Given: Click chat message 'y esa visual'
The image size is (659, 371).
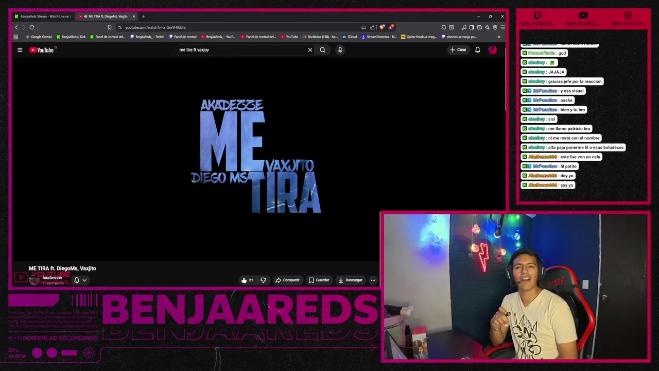Looking at the screenshot, I should tap(553, 91).
